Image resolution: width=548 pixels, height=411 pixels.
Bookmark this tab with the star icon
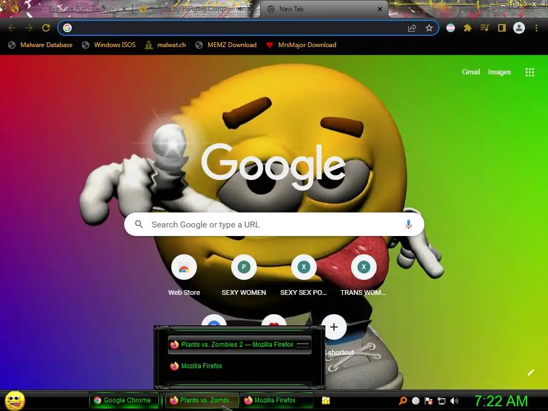click(429, 28)
